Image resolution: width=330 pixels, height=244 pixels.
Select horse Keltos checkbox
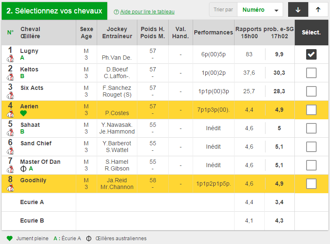311,73
